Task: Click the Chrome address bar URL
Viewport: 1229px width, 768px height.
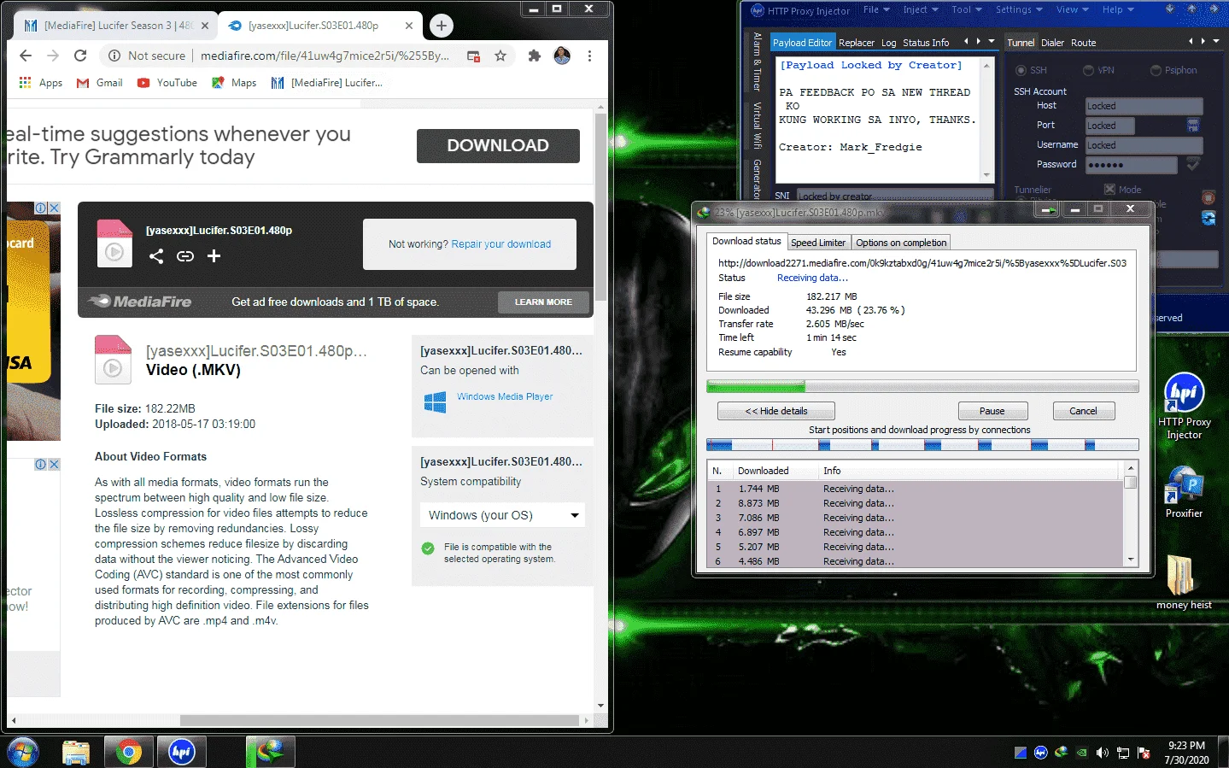Action: click(325, 56)
